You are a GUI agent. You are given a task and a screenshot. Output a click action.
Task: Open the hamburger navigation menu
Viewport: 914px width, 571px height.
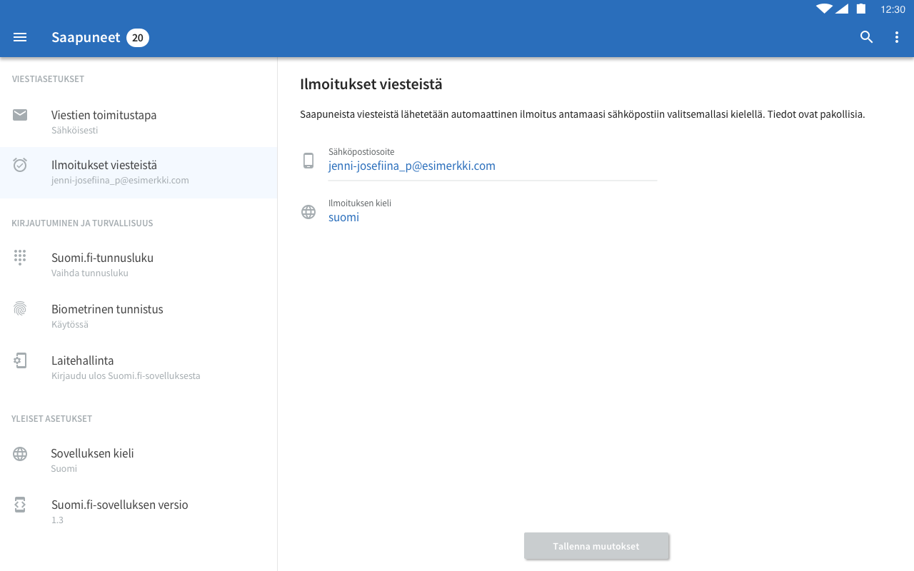click(20, 37)
